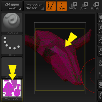Open the ZMapper rev-E plugin button
This screenshot has width=102, height=102.
[12, 6]
